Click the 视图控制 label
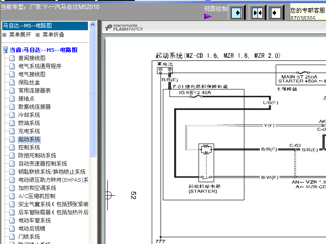326x244 pixels. point(216,9)
